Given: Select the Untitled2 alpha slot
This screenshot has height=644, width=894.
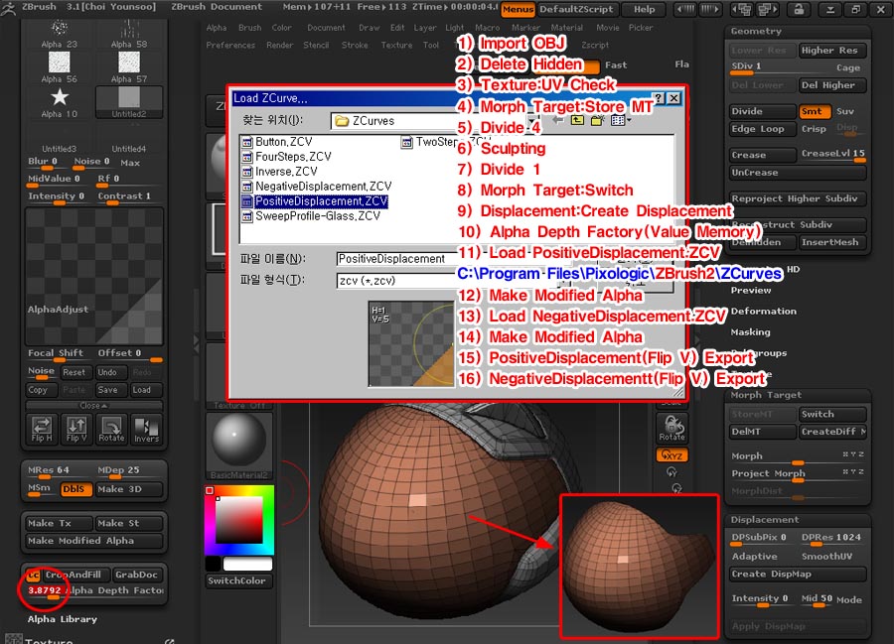Looking at the screenshot, I should click(129, 102).
